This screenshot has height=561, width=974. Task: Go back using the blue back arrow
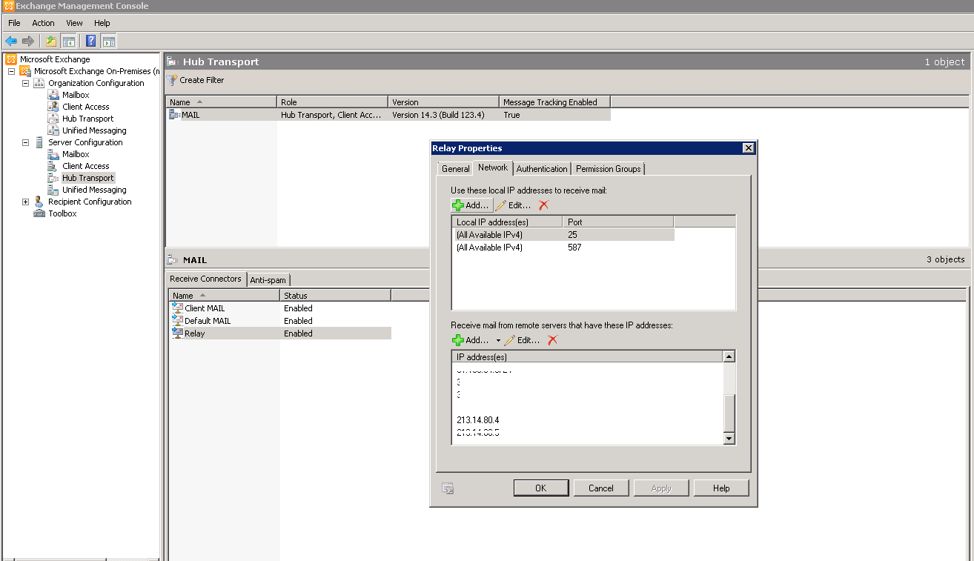pyautogui.click(x=11, y=41)
